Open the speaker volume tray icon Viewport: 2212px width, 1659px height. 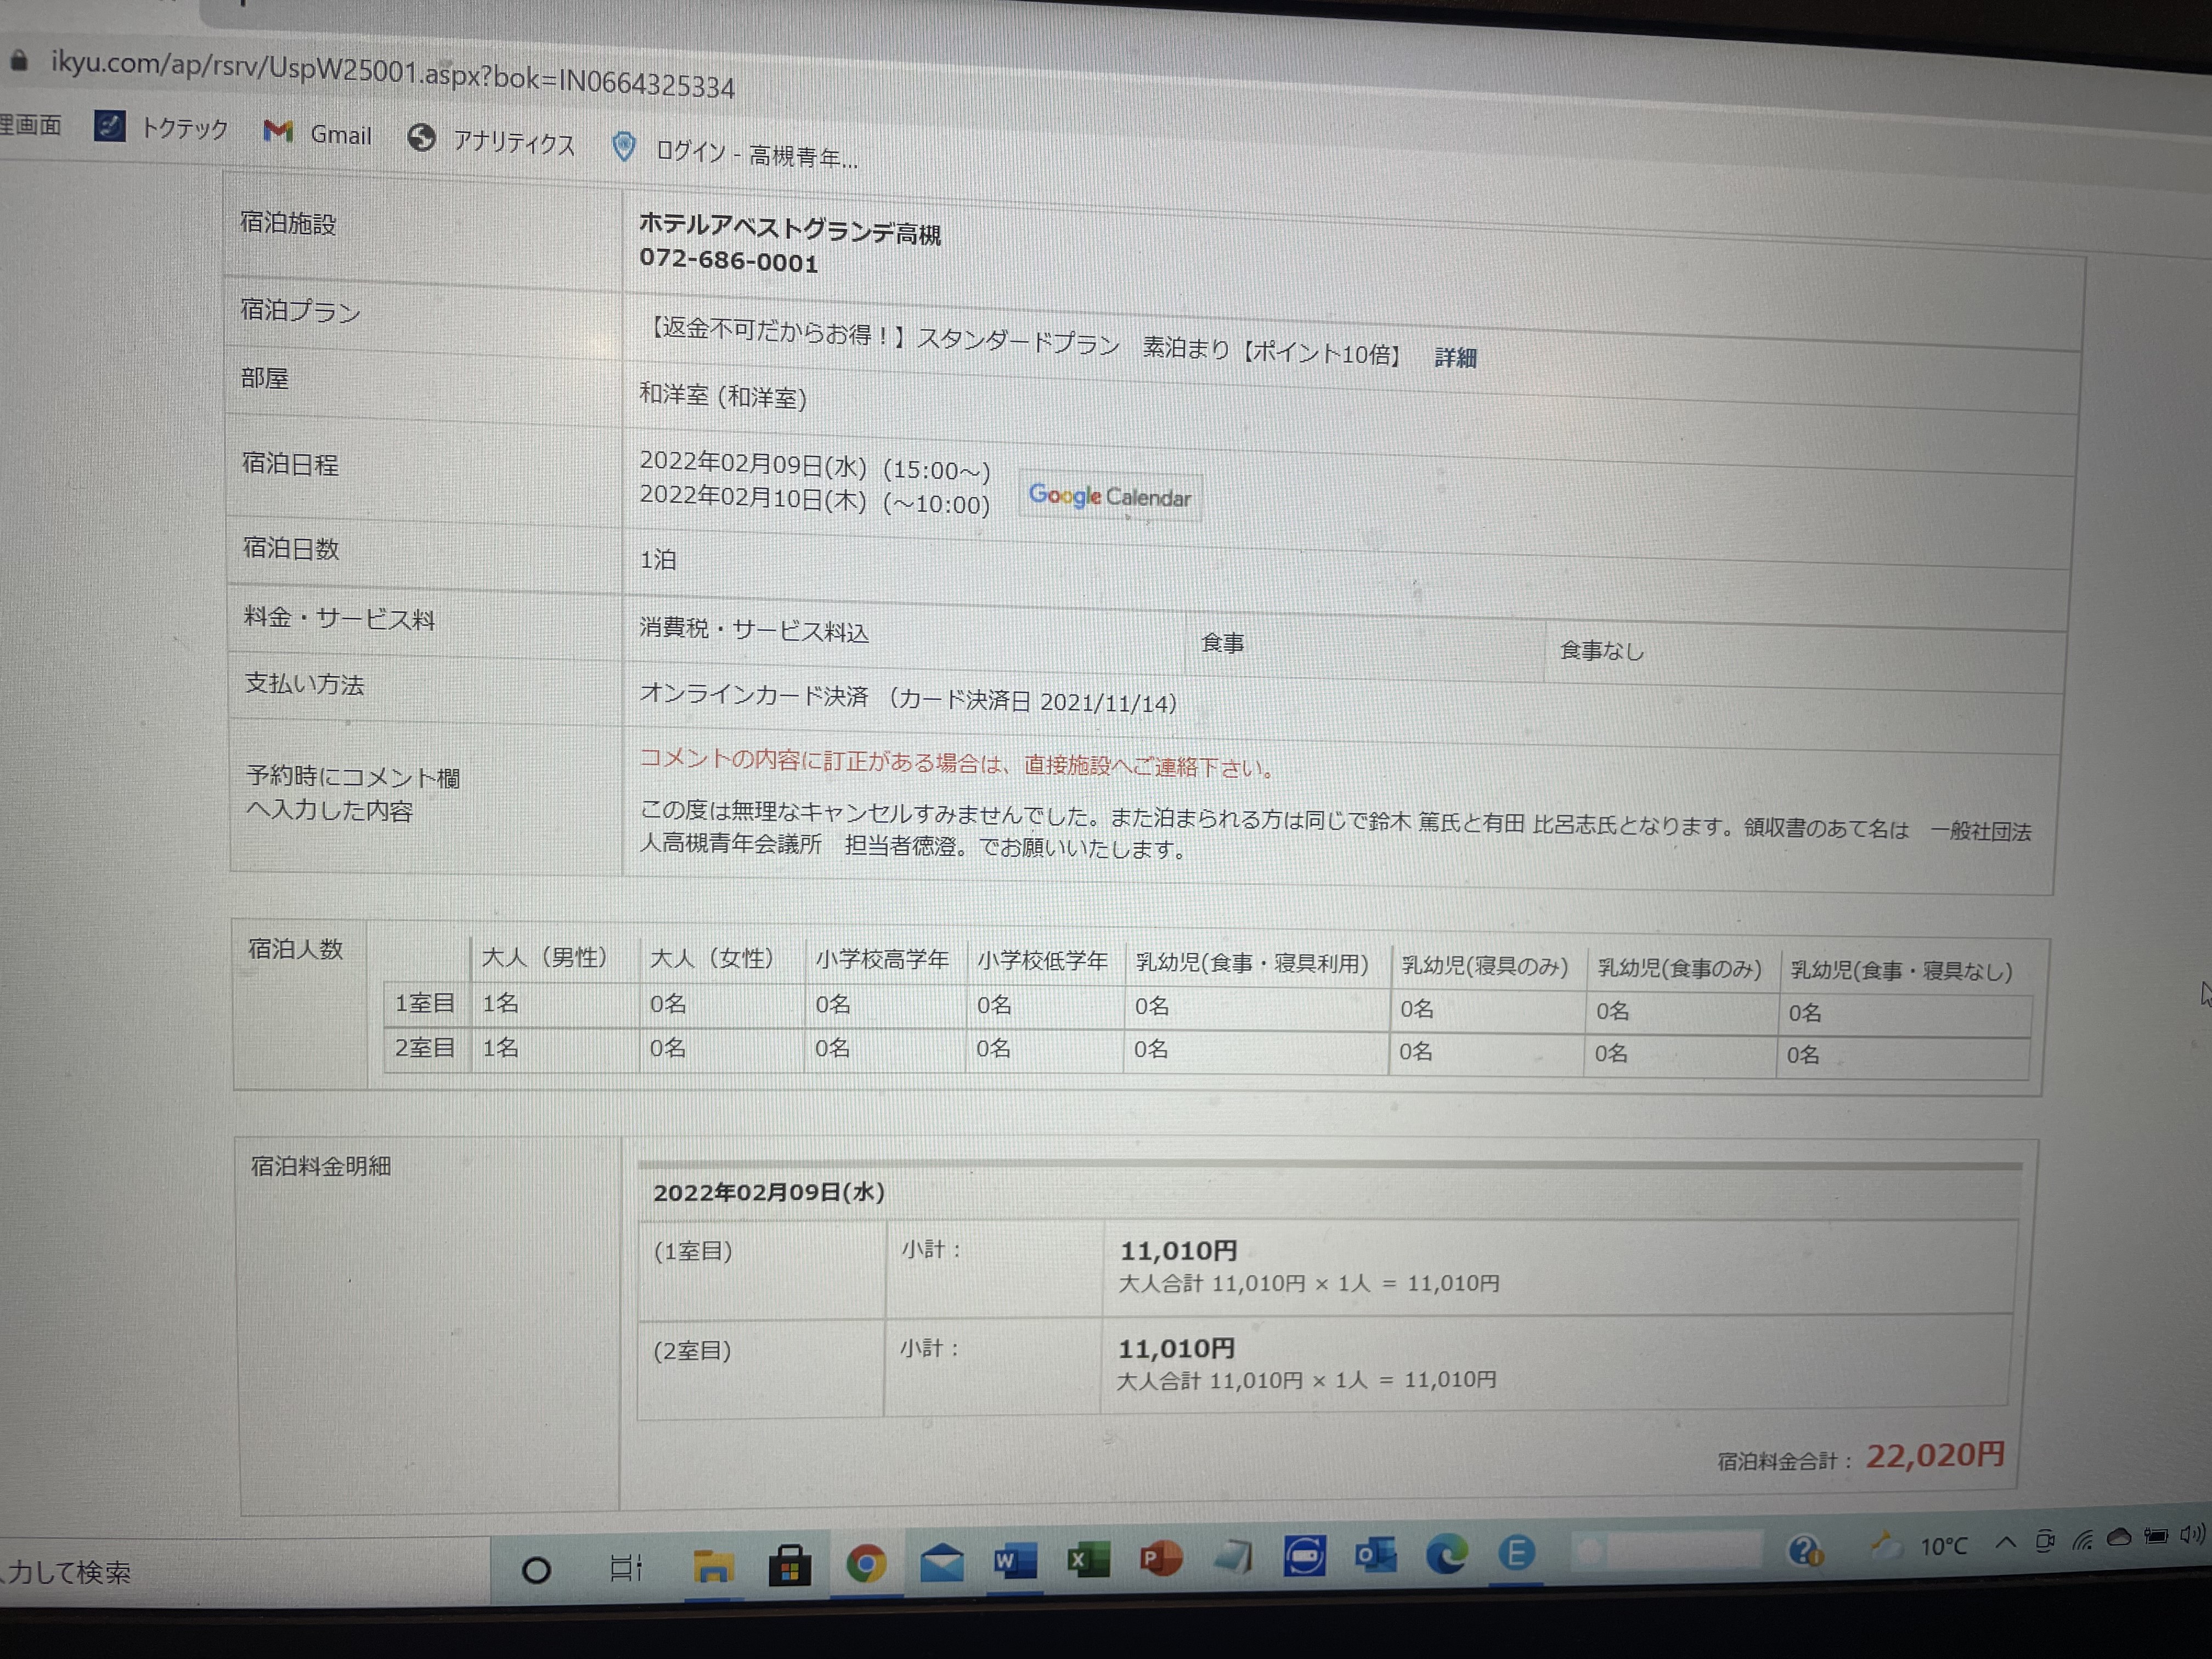[2191, 1534]
